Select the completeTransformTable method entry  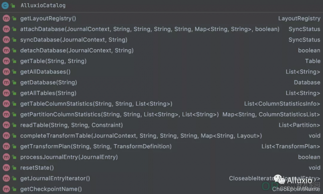pos(161,136)
